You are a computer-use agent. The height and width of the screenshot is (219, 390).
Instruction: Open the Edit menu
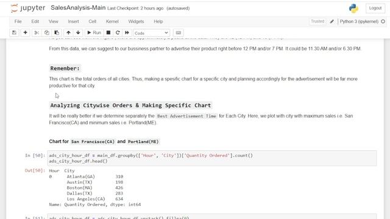35,22
